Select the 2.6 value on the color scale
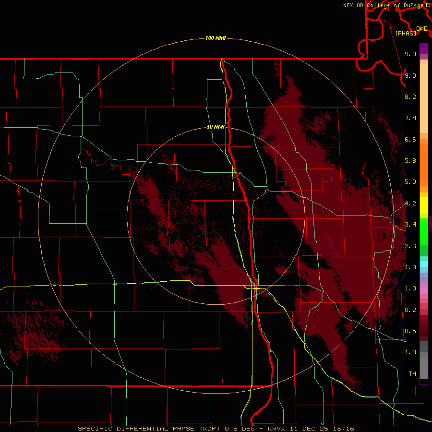Viewport: 432px width, 432px height. pos(410,246)
